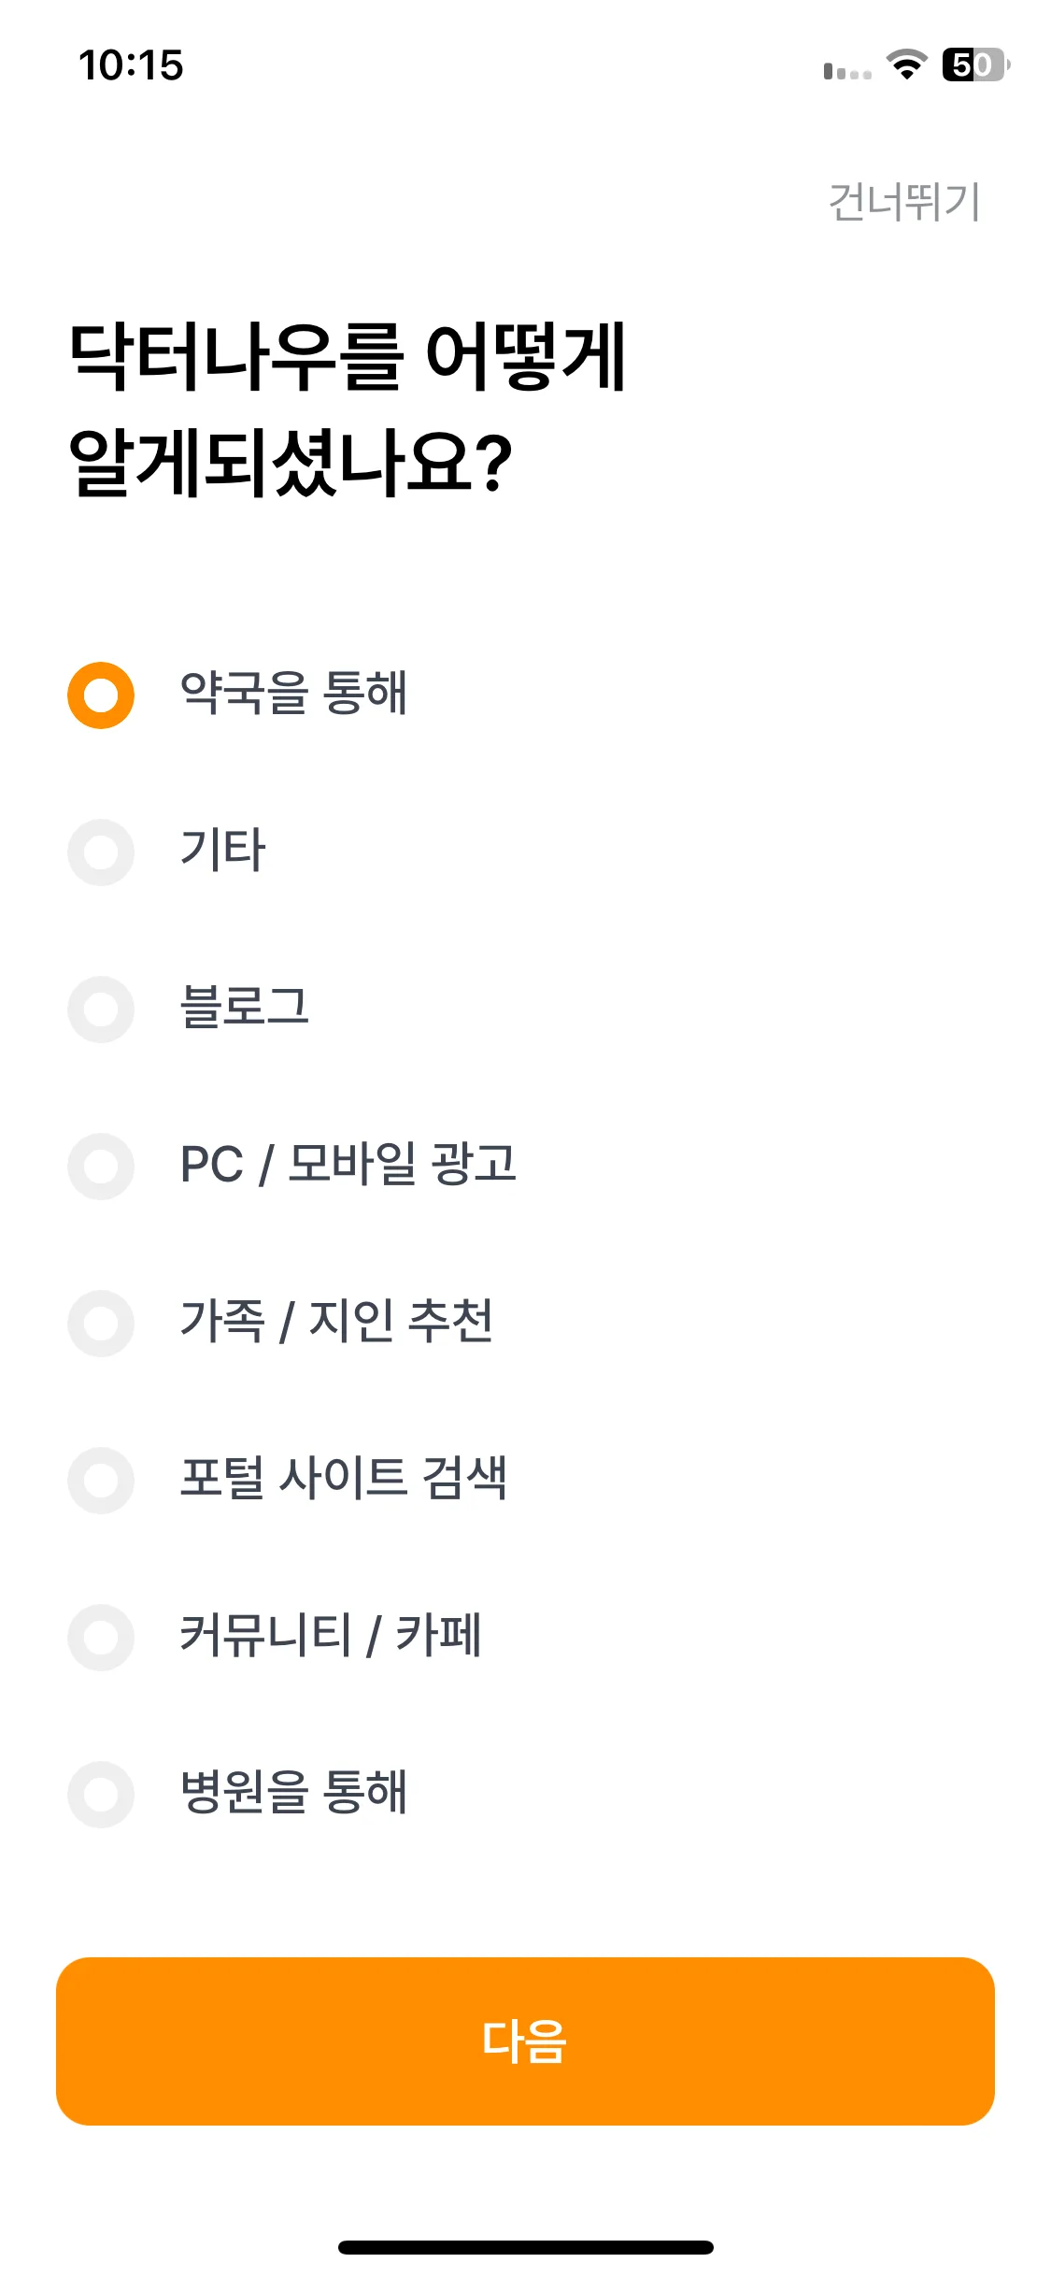This screenshot has height=2277, width=1051.
Task: Pick the 가족 / 지인 추천 radio button
Action: (101, 1324)
